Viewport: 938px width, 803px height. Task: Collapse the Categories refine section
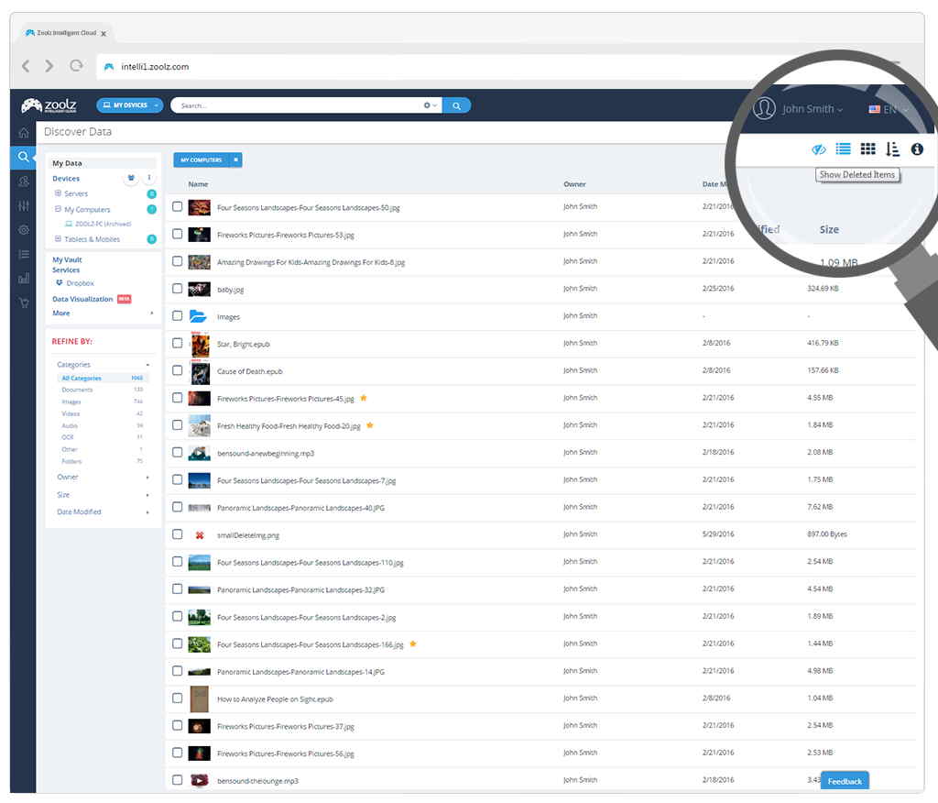pos(147,365)
